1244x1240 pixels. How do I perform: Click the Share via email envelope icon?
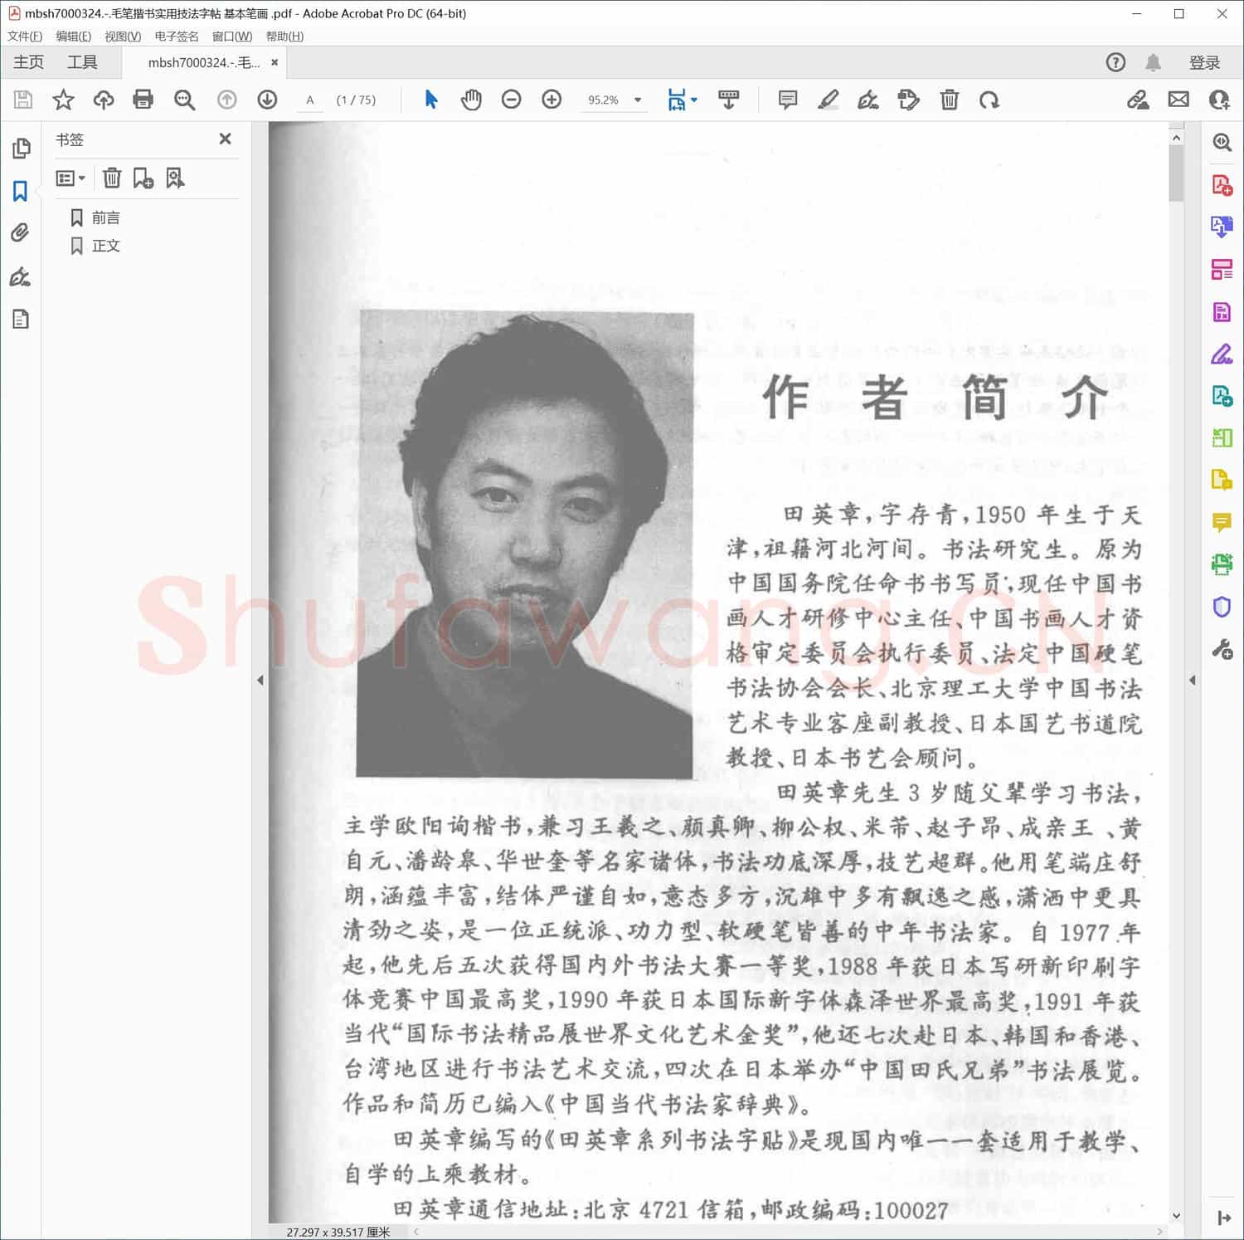[x=1178, y=99]
